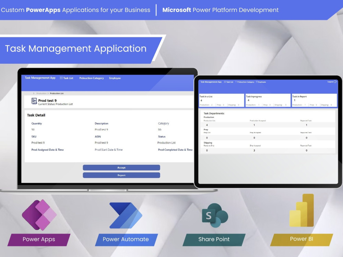343x257 pixels.
Task: Click the Power Apps purple label
Action: (x=39, y=239)
